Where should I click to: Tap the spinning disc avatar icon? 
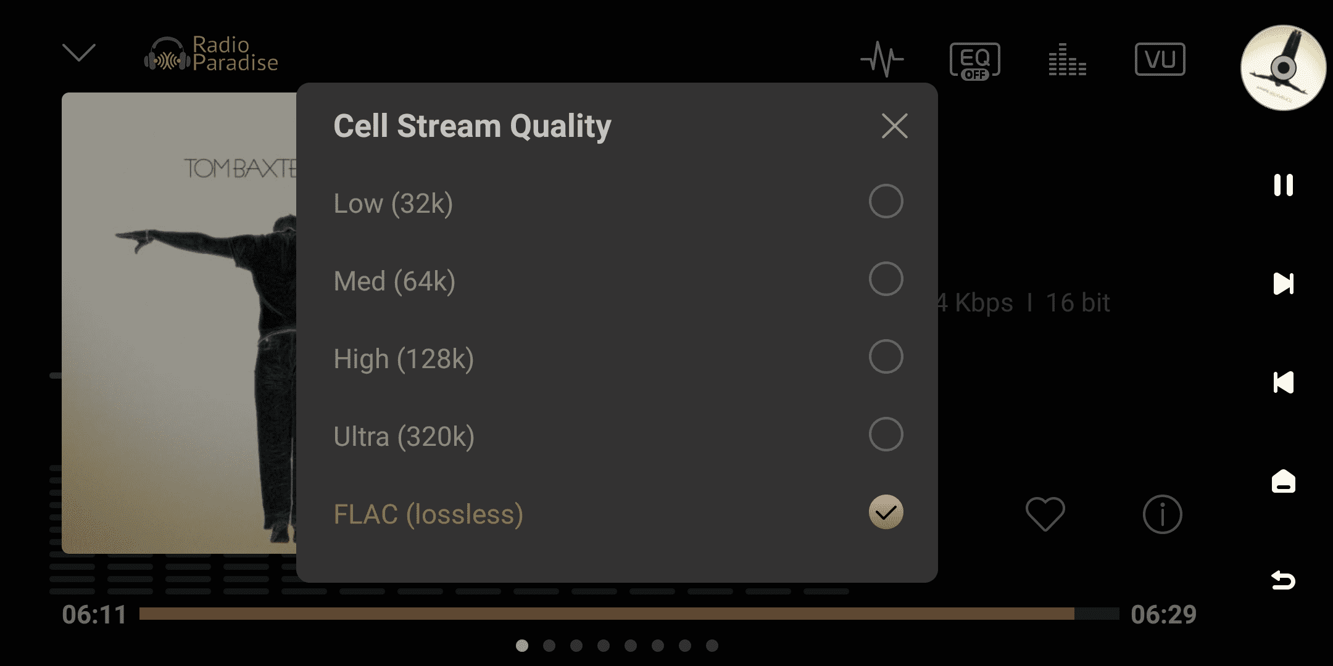tap(1283, 68)
